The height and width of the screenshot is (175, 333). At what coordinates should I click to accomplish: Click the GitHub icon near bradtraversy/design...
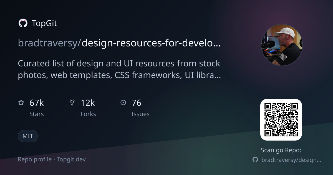pos(255,160)
